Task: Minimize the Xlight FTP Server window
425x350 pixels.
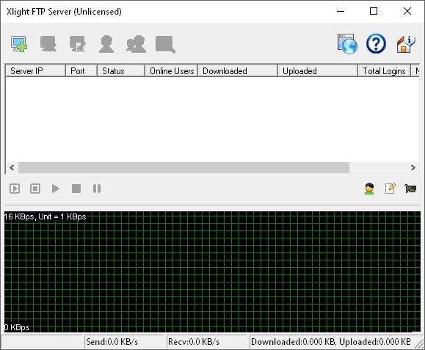Action: (x=341, y=12)
